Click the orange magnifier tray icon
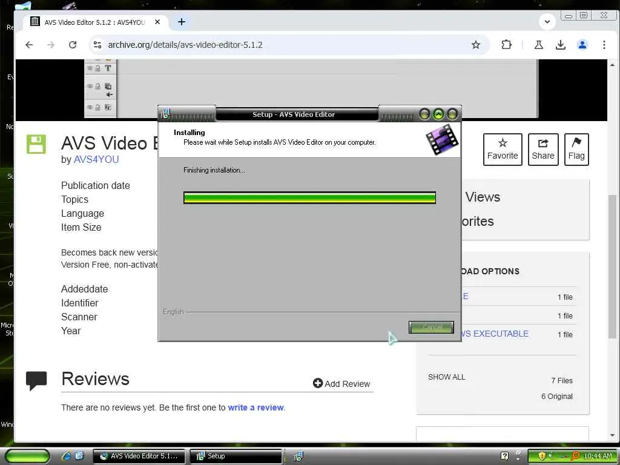Screen dimensions: 620x465 coord(575,456)
